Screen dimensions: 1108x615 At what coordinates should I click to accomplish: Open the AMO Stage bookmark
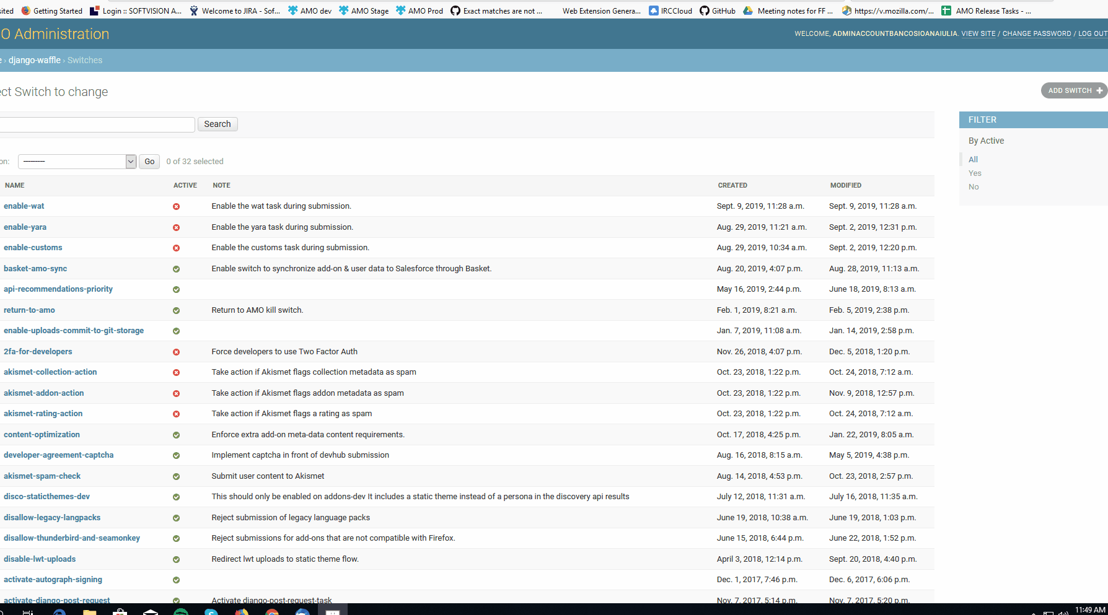coord(364,11)
